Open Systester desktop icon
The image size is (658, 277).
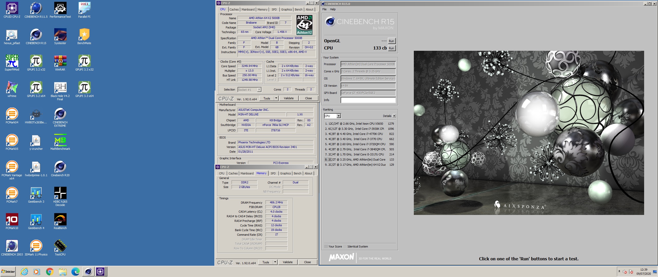[60, 36]
